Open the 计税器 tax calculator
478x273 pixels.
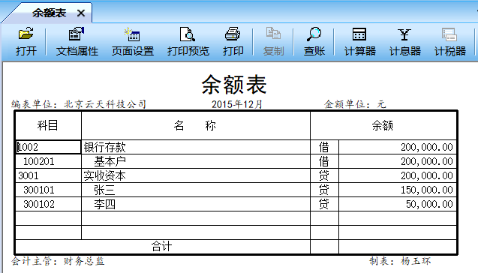pos(450,42)
